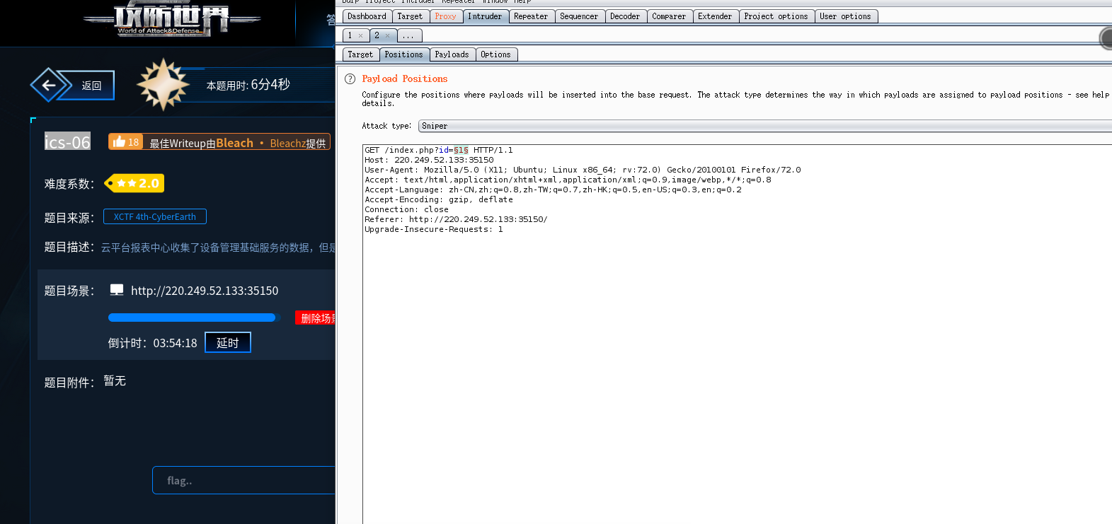Open the Proxy tab
The width and height of the screenshot is (1112, 524).
(445, 16)
